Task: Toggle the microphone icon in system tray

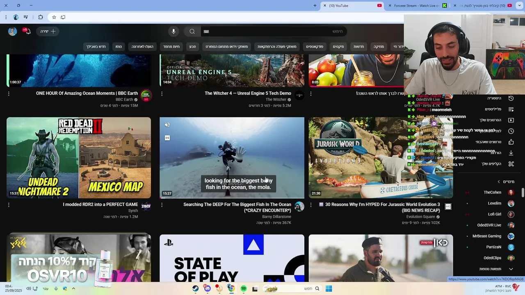Action: pos(56,288)
